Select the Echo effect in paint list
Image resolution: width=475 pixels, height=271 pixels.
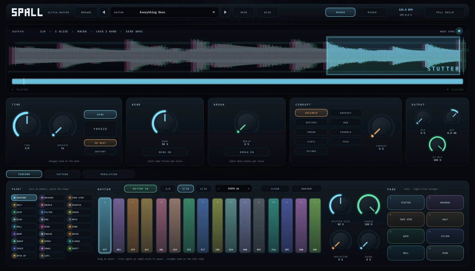[24, 219]
